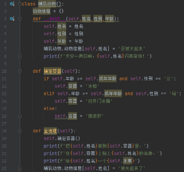184x172 pixels.
Task: Click the class keyword on line 1
Action: point(28,4)
